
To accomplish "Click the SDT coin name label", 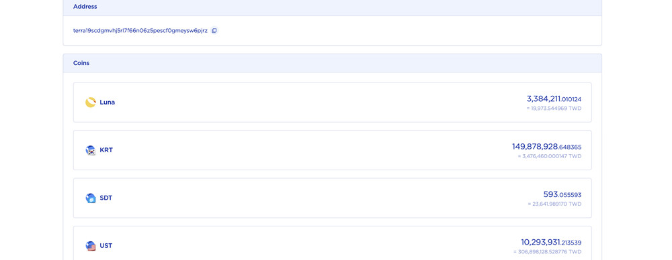I will click(106, 198).
